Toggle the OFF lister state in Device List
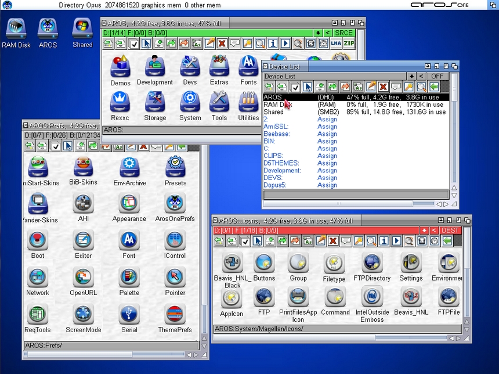 click(x=436, y=76)
